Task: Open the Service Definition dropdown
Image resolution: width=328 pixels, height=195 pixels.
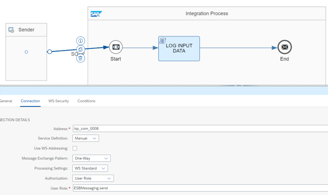Action: 86,138
